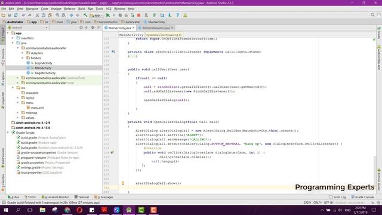Click the openCallerDialog() breadcrumb in editor
382x215 pixels.
coord(164,35)
